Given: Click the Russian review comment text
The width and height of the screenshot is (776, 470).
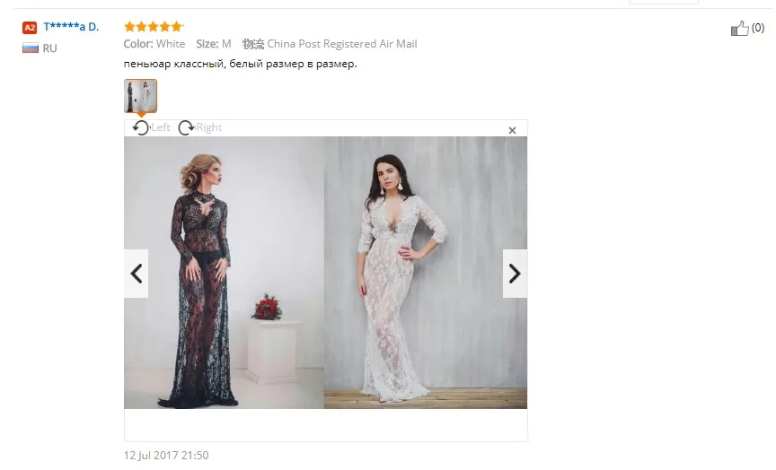Looking at the screenshot, I should click(x=240, y=64).
